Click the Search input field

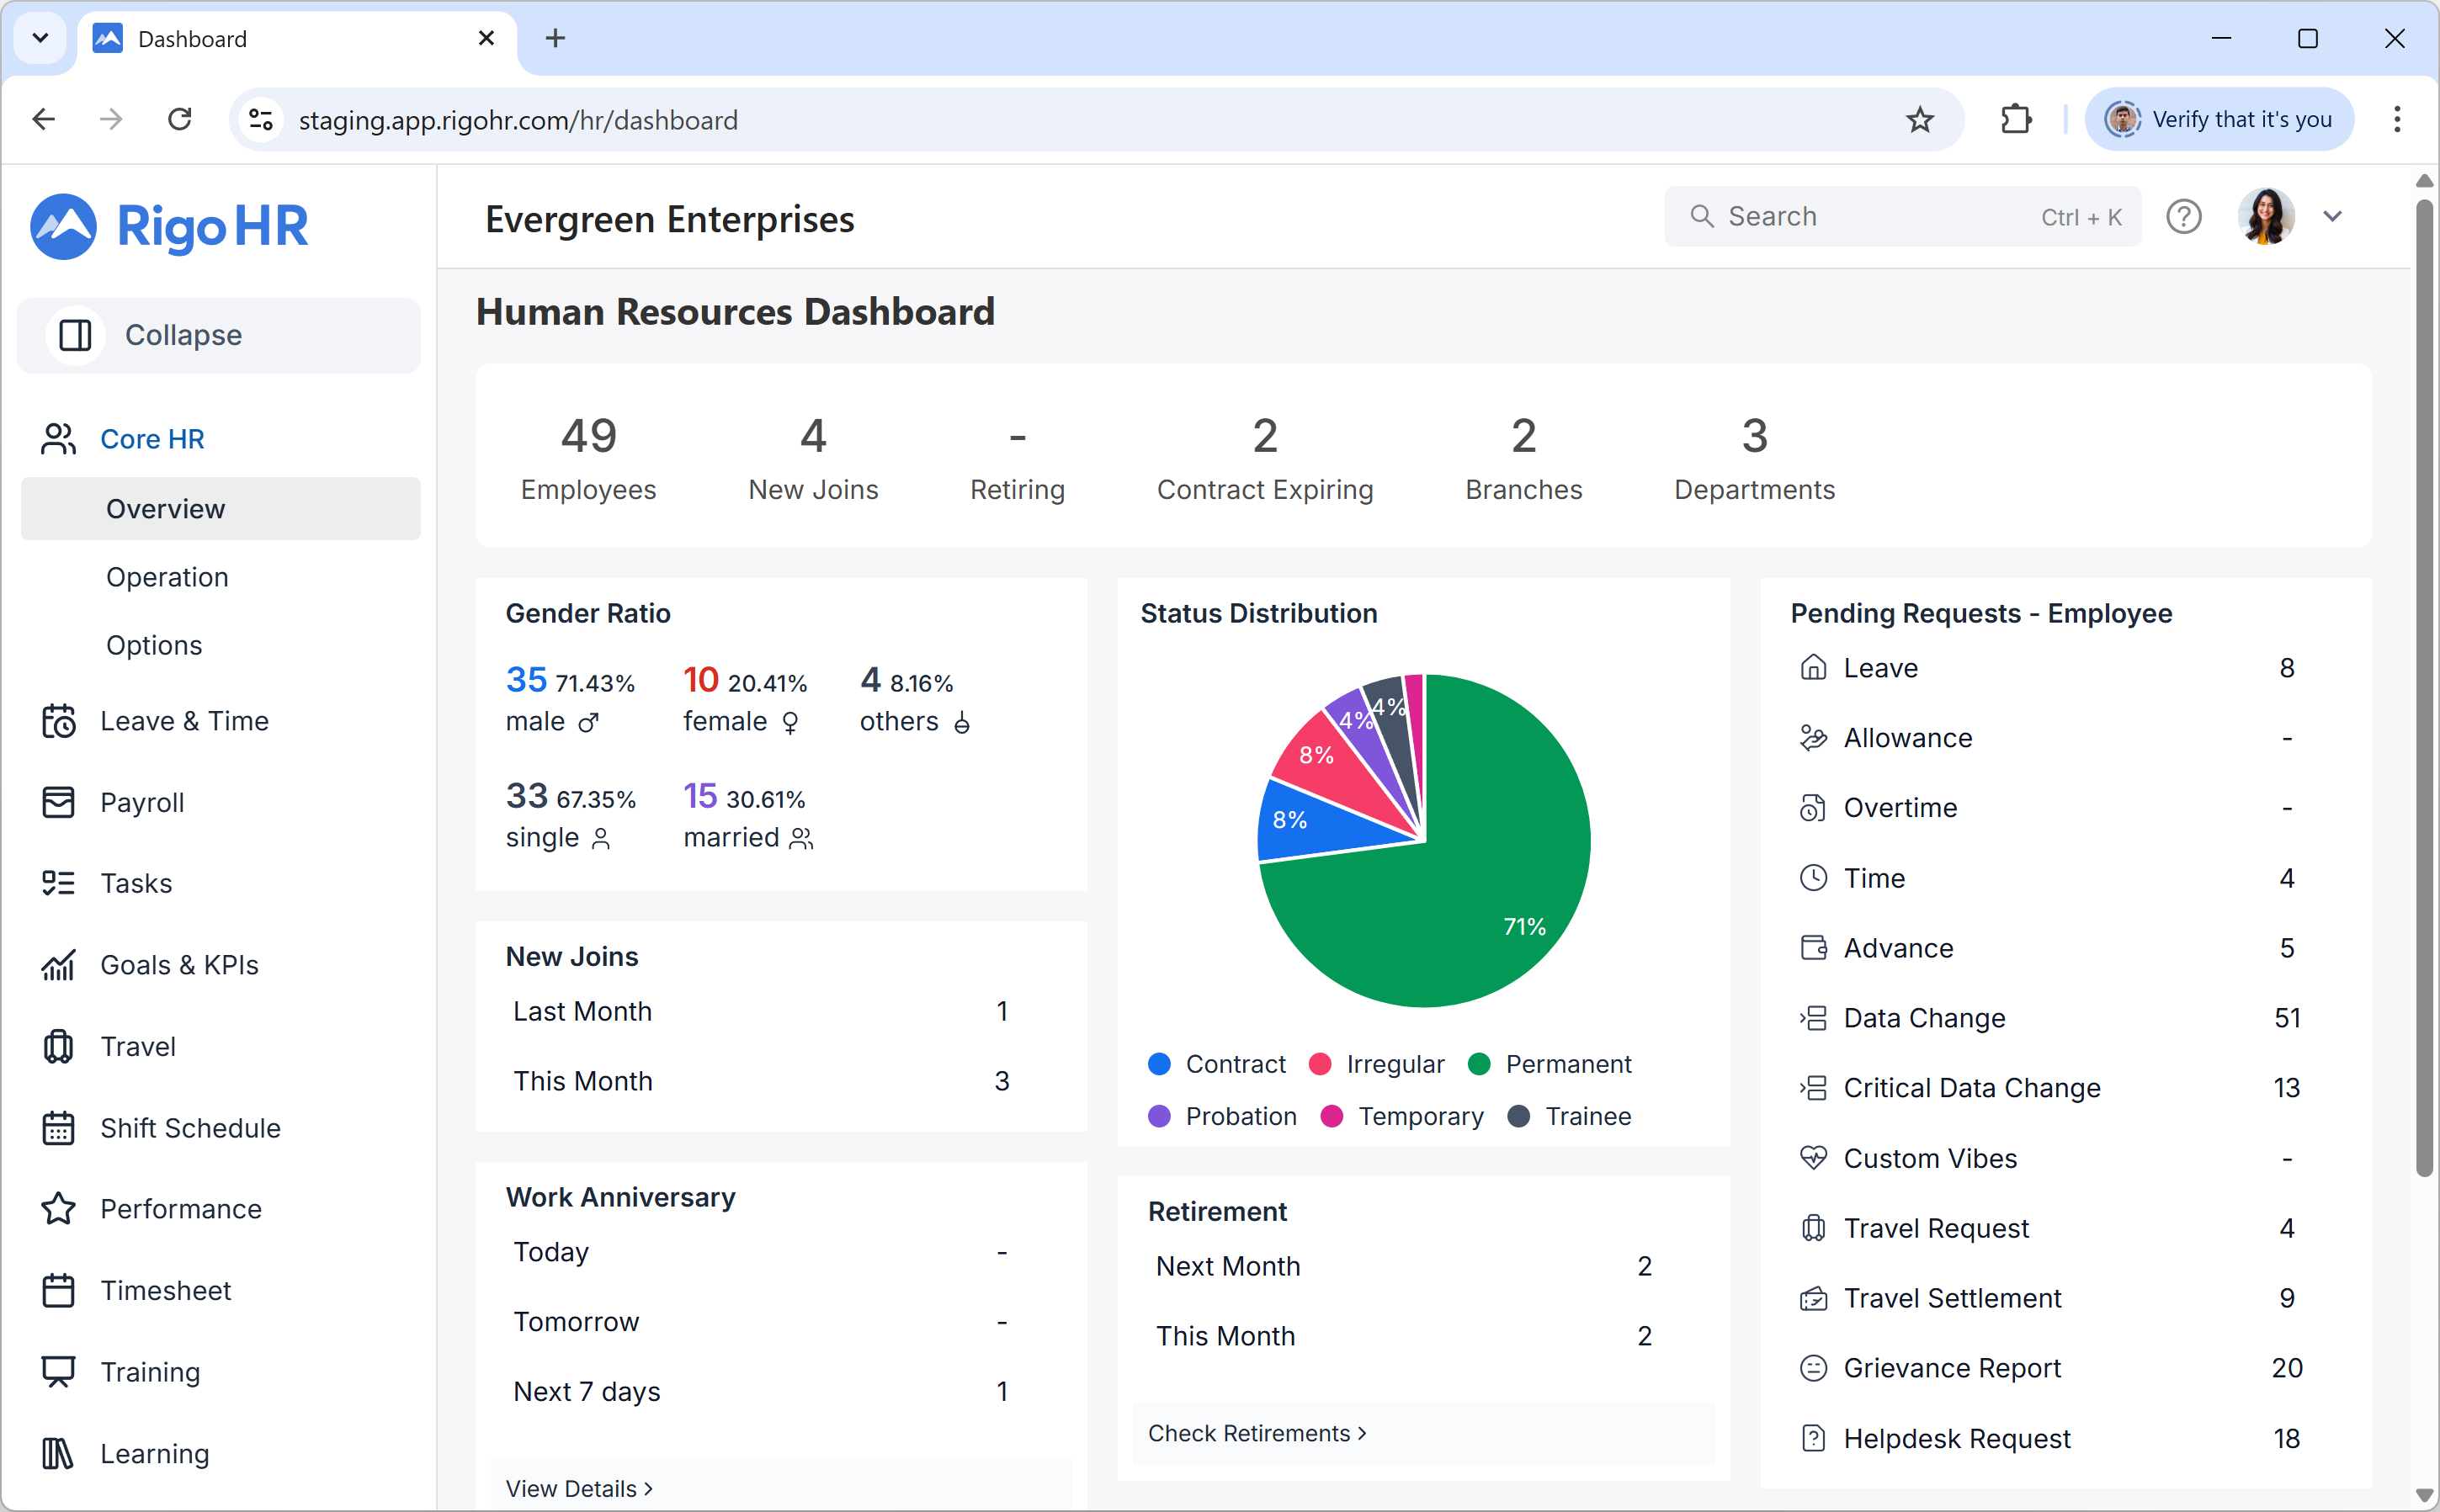[x=1880, y=217]
